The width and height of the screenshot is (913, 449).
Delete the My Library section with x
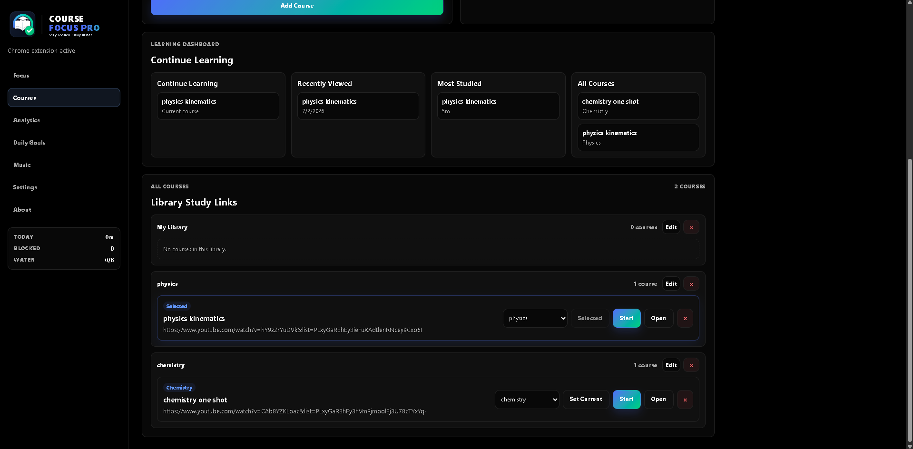tap(691, 227)
